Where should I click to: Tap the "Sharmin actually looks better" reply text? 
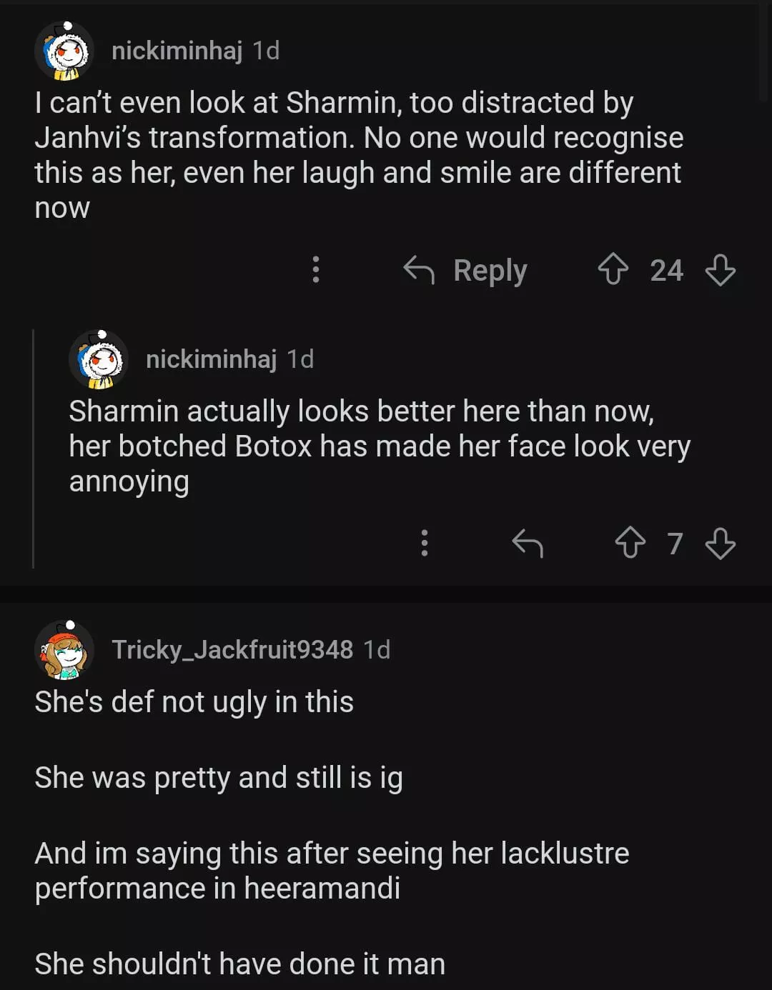point(379,446)
